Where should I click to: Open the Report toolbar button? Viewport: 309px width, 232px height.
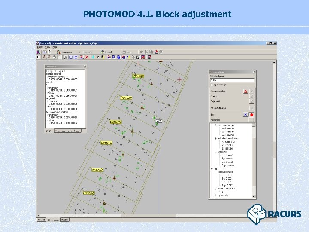tap(106, 52)
